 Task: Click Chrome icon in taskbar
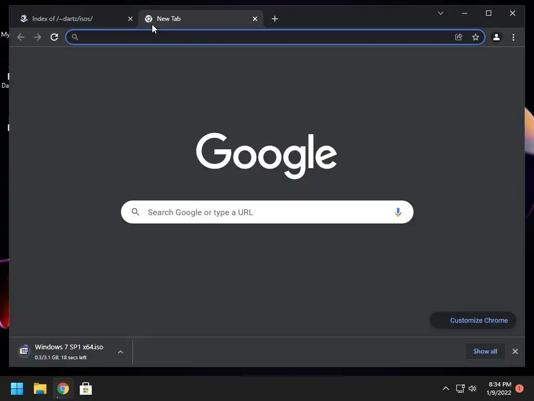(x=63, y=388)
